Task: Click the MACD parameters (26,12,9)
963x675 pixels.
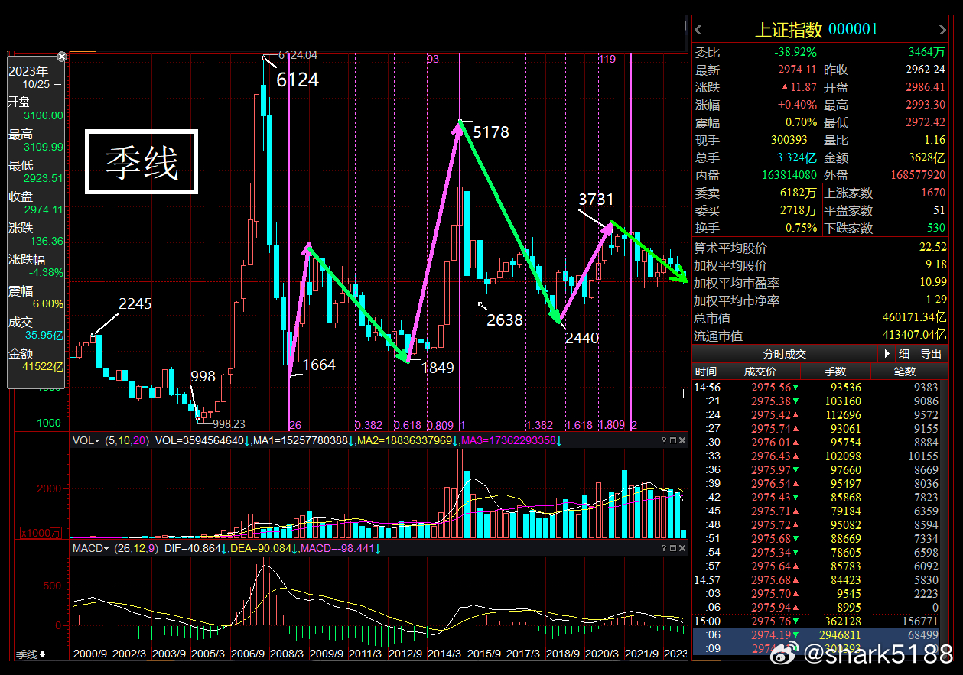Action: point(137,549)
